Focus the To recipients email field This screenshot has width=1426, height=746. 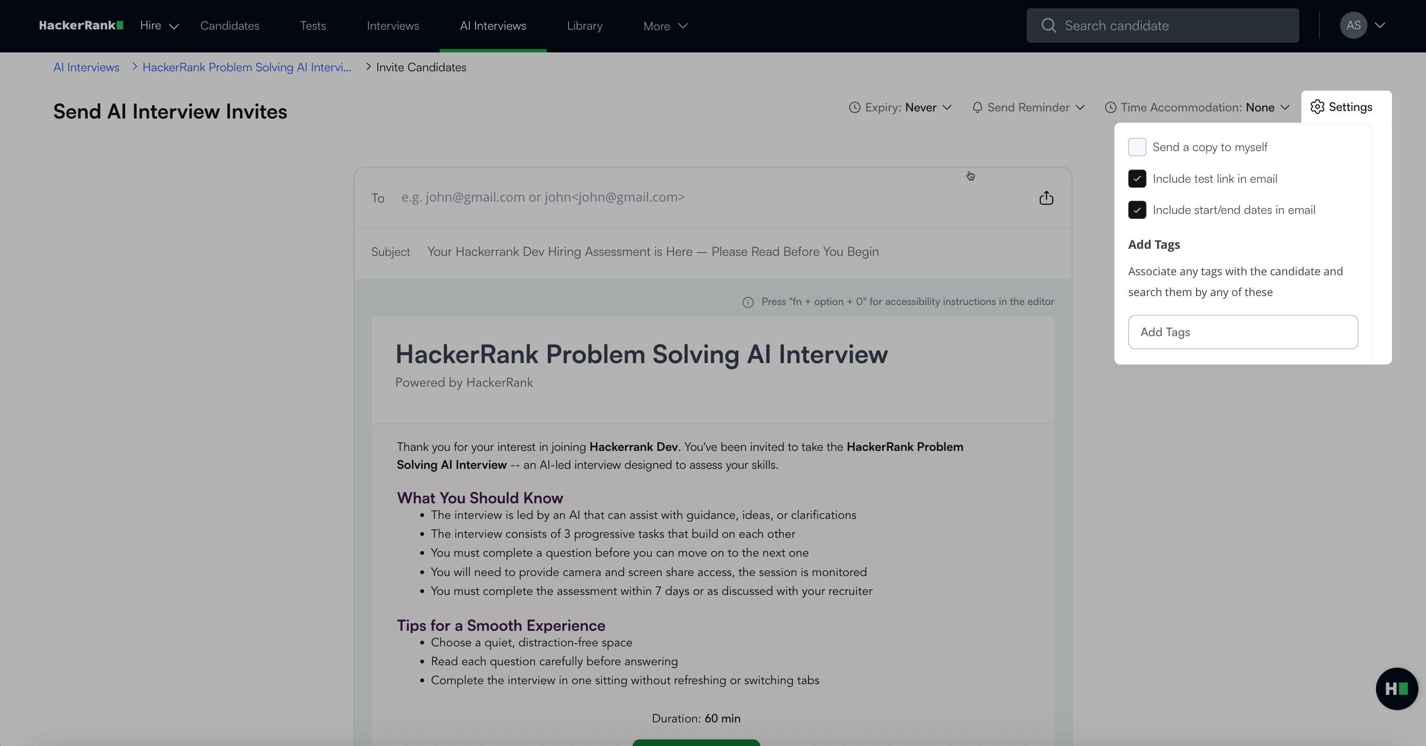pyautogui.click(x=714, y=197)
